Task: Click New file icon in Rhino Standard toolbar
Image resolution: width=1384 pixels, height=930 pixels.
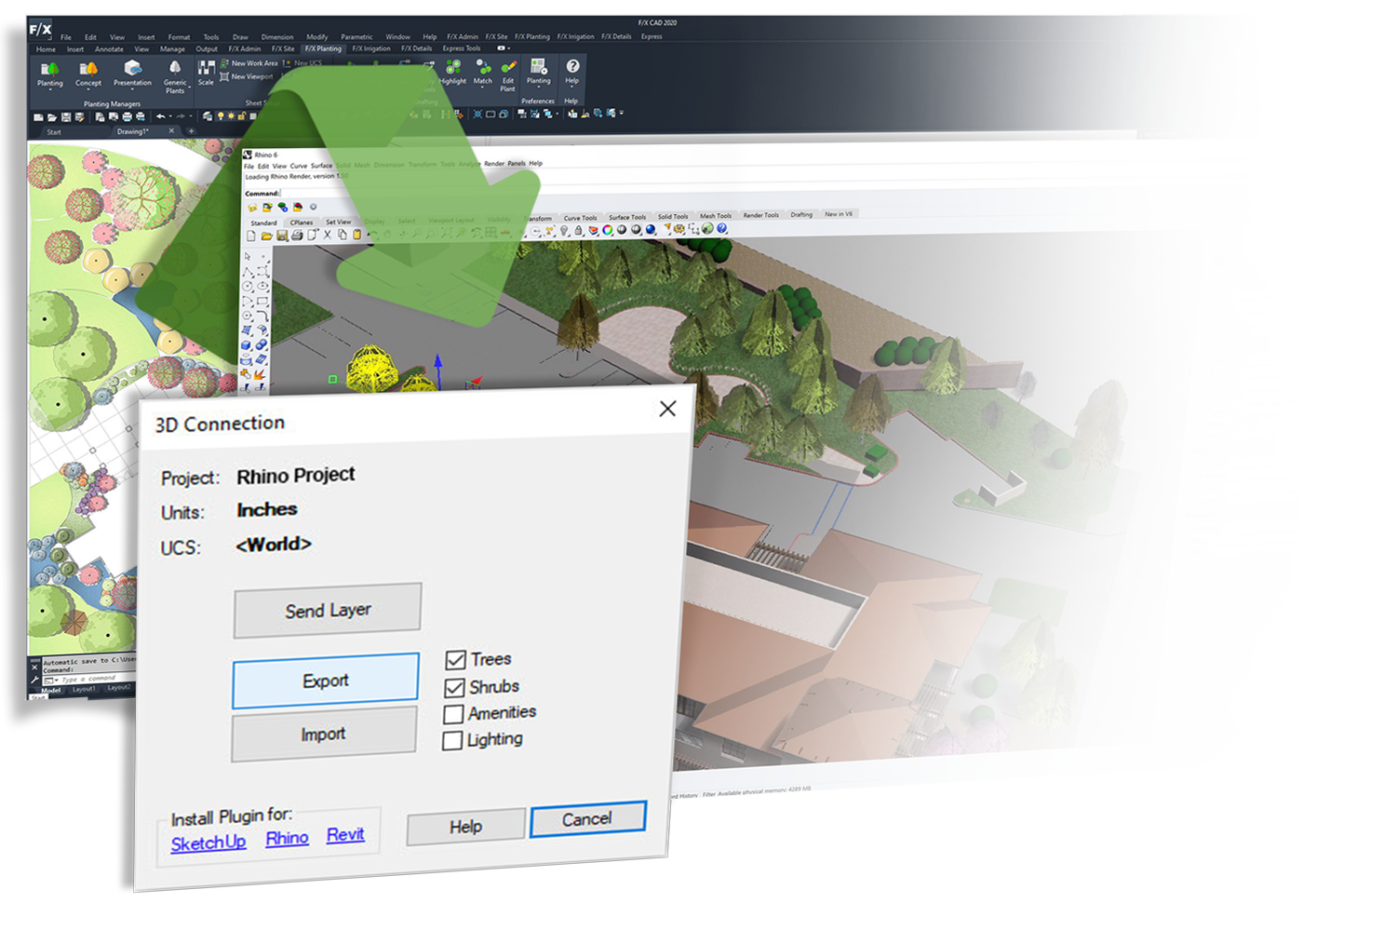Action: [250, 235]
